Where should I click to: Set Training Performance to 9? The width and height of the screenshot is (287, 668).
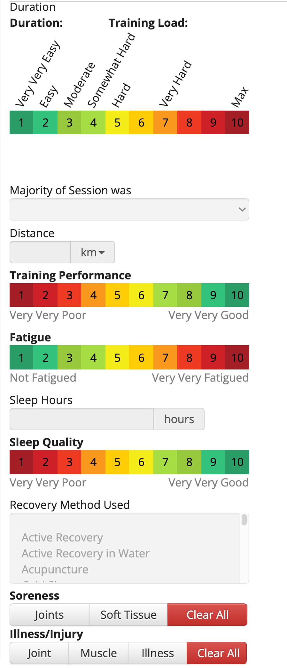tap(213, 295)
